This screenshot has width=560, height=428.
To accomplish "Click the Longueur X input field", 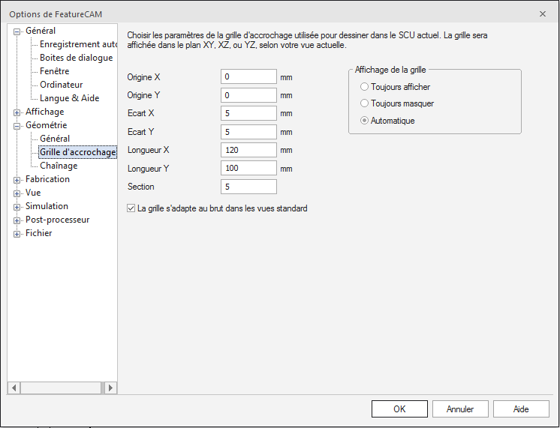I will point(248,150).
